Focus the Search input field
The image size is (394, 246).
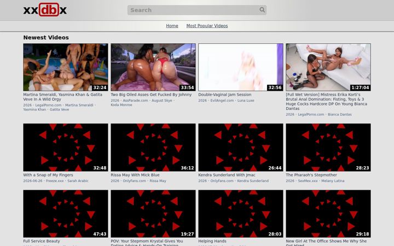tap(194, 10)
